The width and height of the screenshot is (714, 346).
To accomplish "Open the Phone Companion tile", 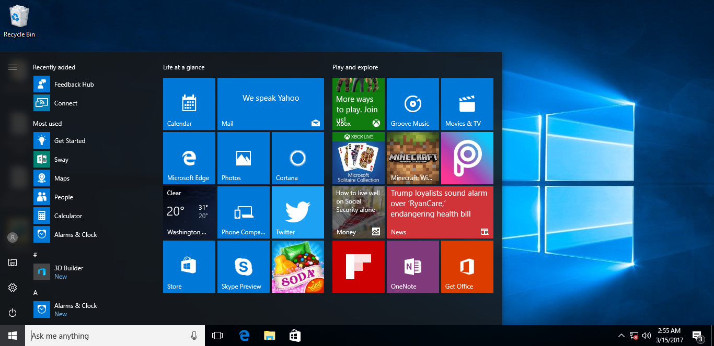I will [244, 212].
